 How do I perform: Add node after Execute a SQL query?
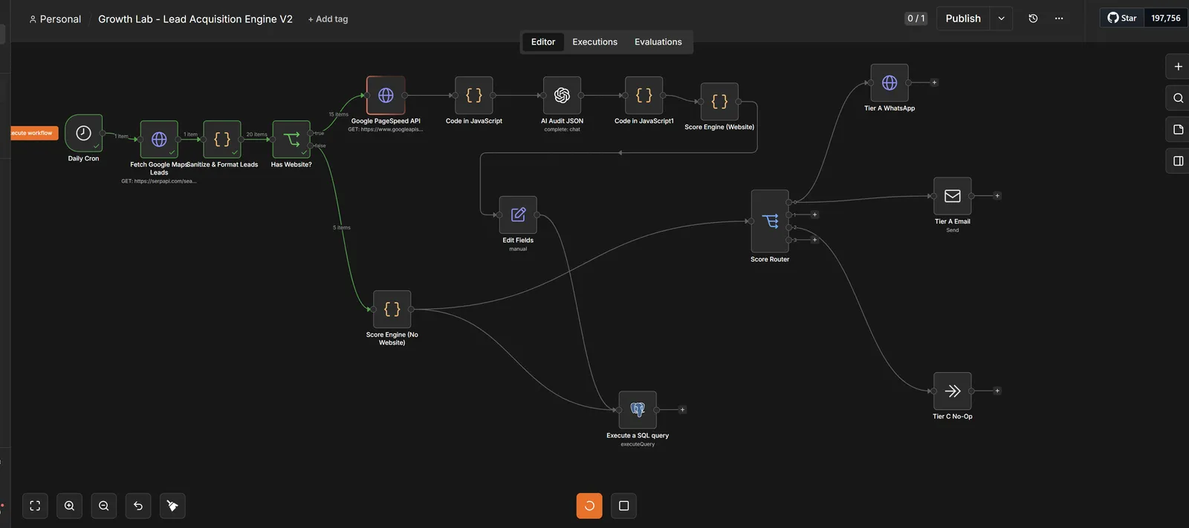tap(682, 410)
